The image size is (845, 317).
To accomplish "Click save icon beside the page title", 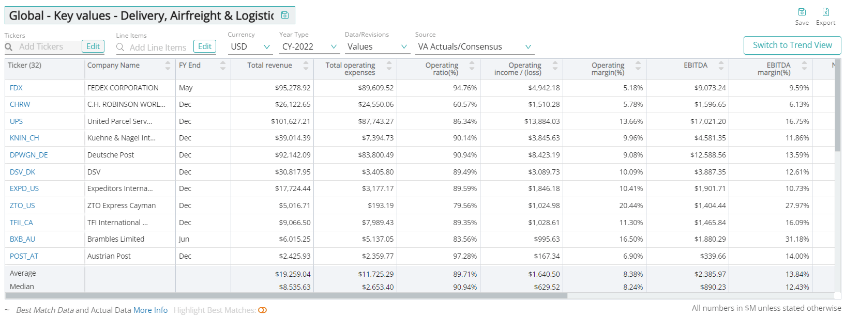I will (x=284, y=15).
